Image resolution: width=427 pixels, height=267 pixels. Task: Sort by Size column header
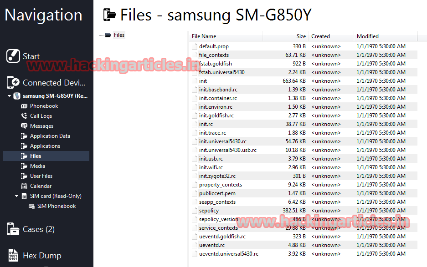point(285,36)
